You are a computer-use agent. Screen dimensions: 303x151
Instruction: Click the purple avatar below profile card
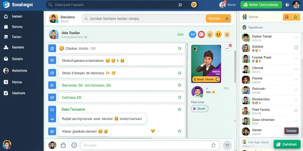click(x=197, y=92)
